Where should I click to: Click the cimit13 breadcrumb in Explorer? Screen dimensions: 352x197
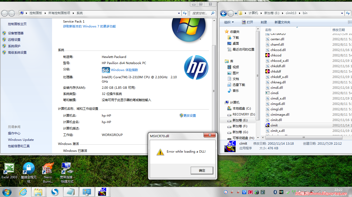tap(291, 13)
